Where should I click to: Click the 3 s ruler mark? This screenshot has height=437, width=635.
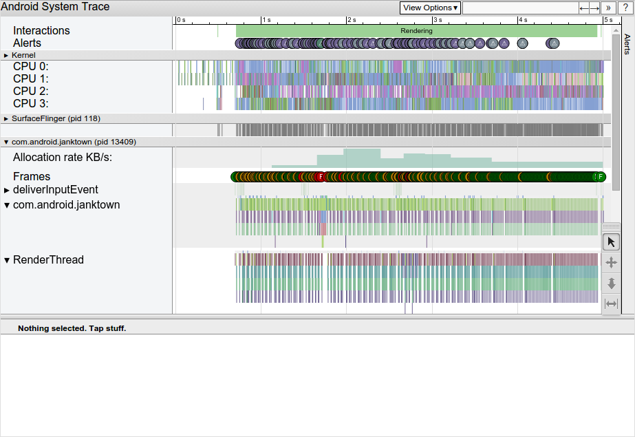(438, 20)
